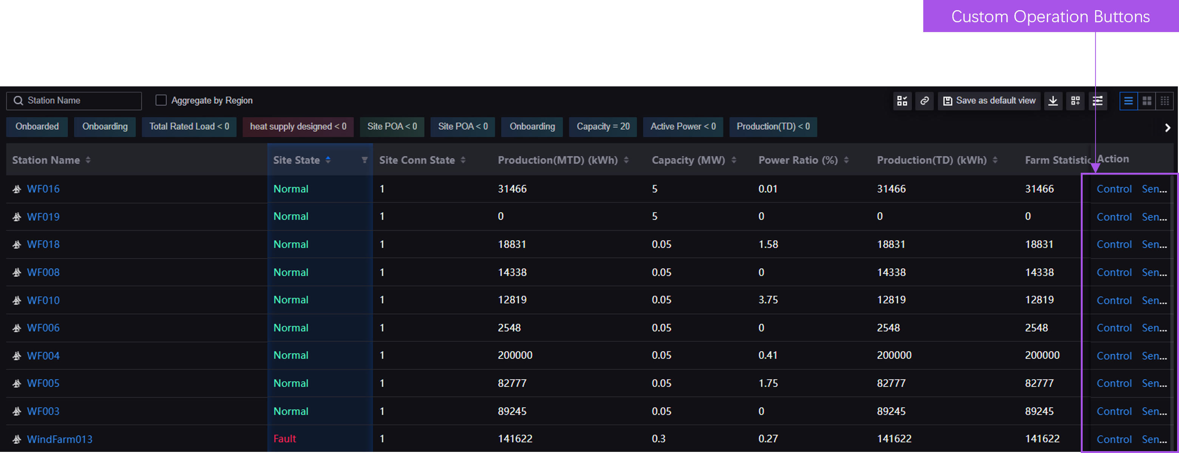Select the Onboarded filter tag
Screen dimensions: 1179x453
[x=37, y=127]
